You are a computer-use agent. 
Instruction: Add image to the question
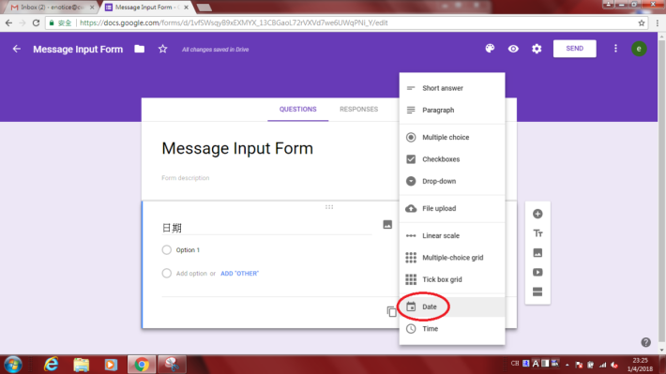[387, 225]
